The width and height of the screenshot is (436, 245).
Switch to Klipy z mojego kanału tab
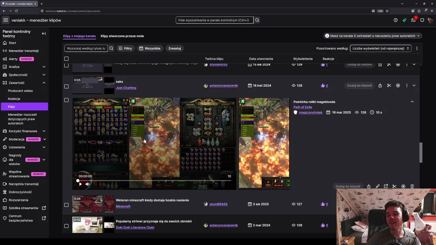[79, 36]
